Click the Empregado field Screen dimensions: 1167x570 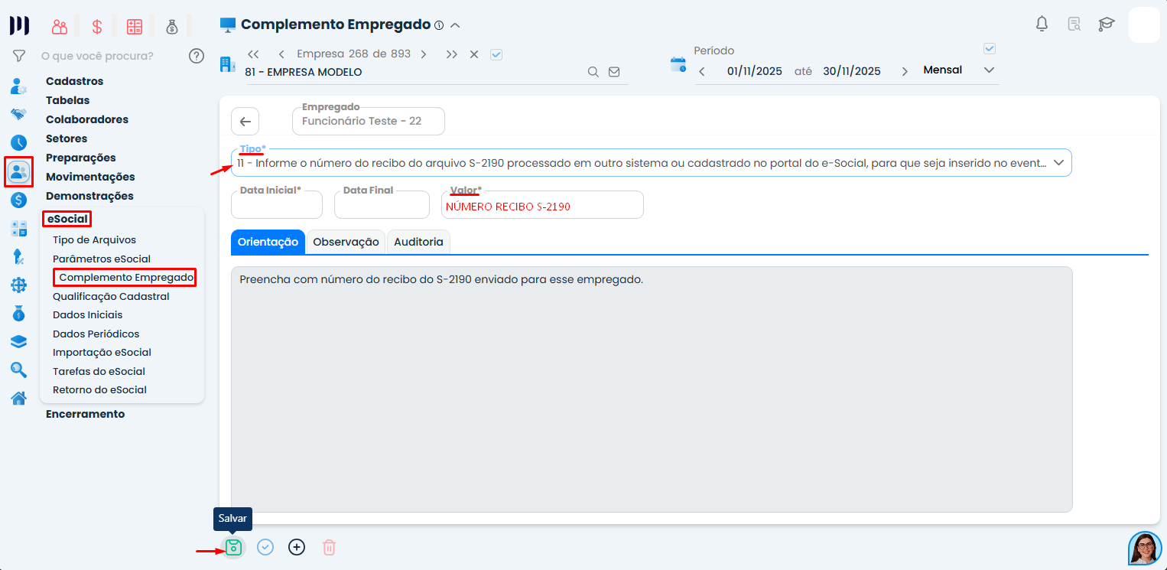pos(369,121)
